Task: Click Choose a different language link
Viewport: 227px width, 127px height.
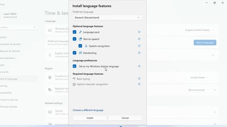Action: point(88,110)
